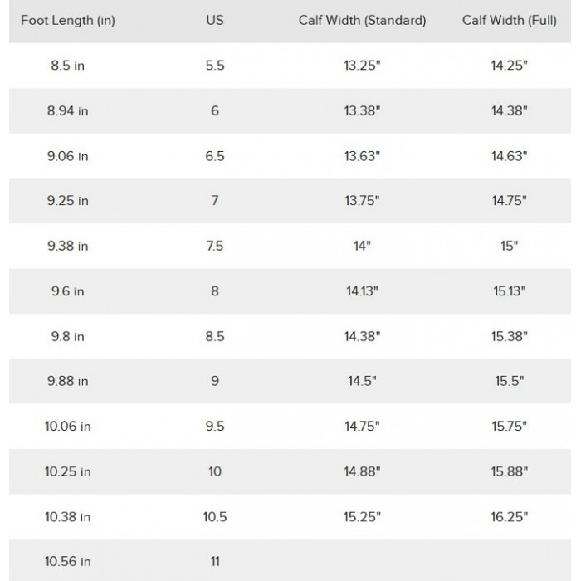The image size is (581, 581).
Task: Click the 10.38 in foot length cell
Action: (x=68, y=517)
